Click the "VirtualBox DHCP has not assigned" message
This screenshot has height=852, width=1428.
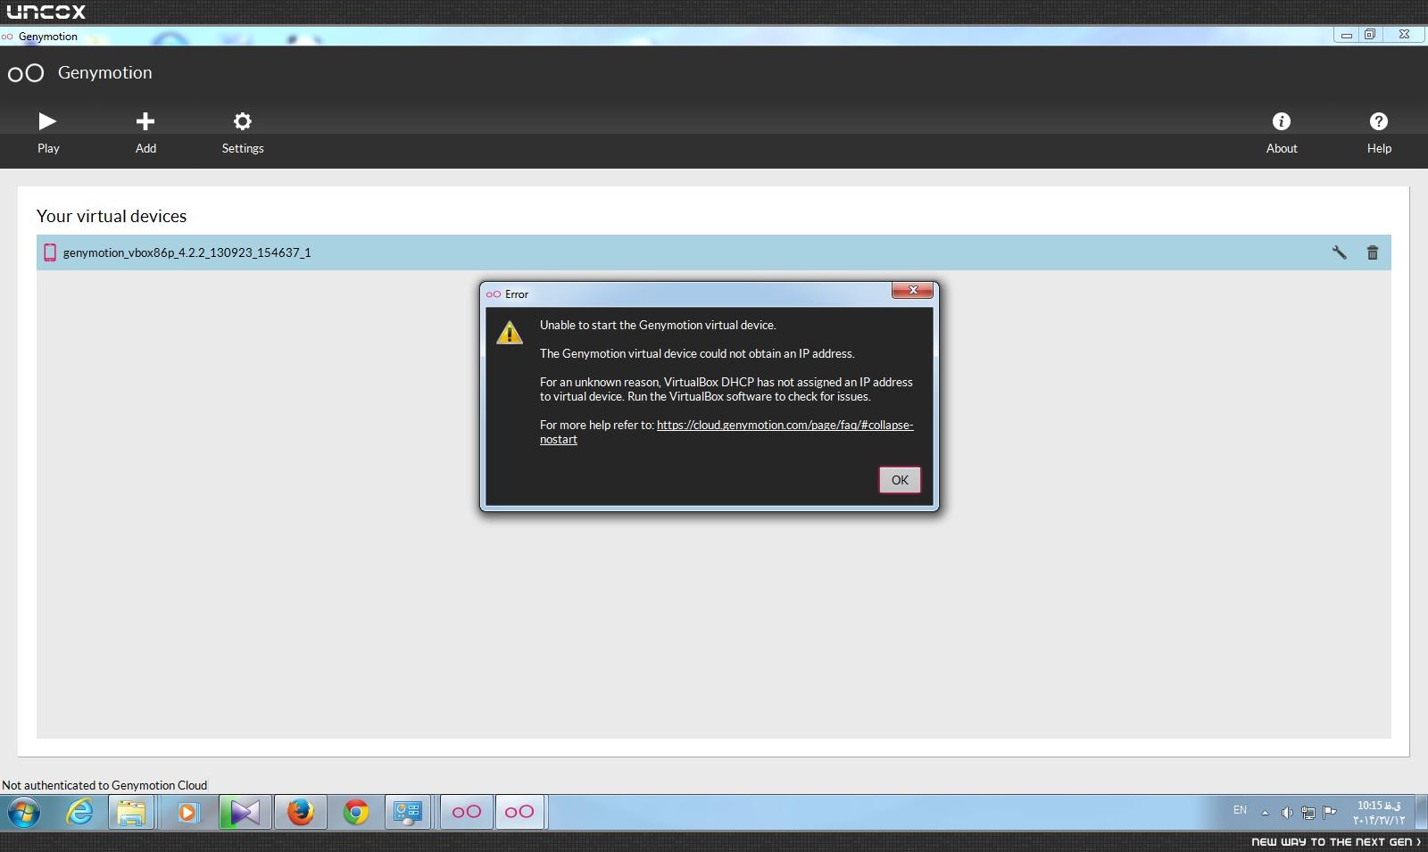point(726,389)
